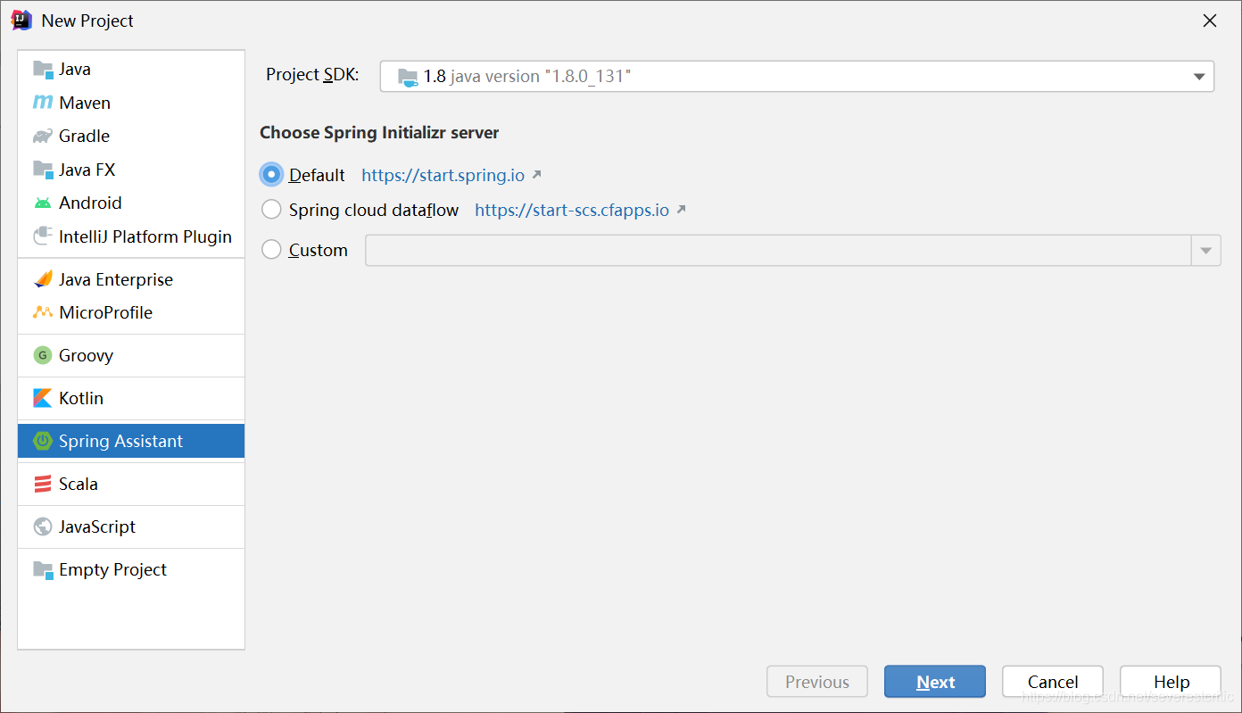This screenshot has height=713, width=1242.
Task: Click the Maven 'm' icon
Action: pos(43,103)
